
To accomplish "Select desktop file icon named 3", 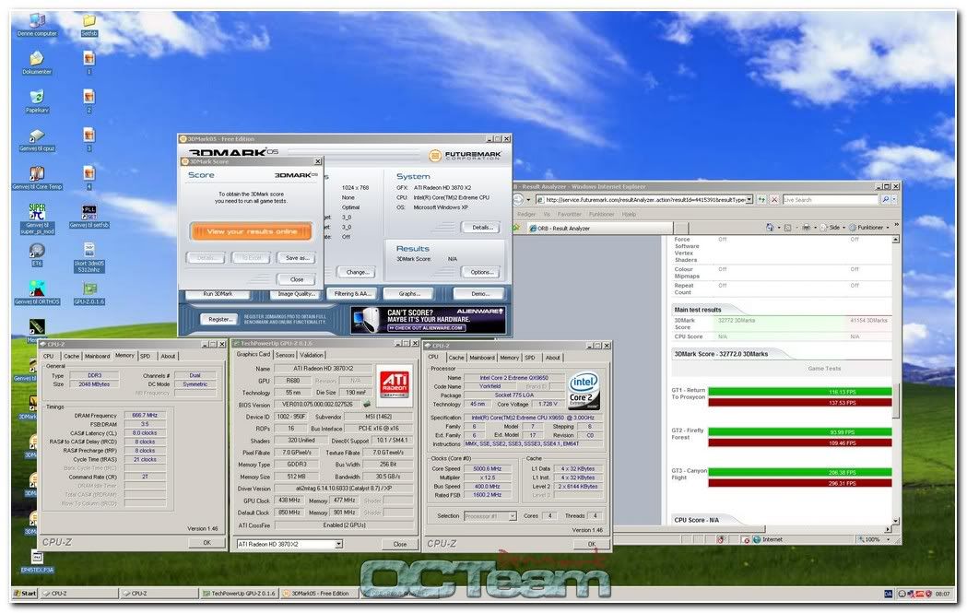I will pos(88,139).
